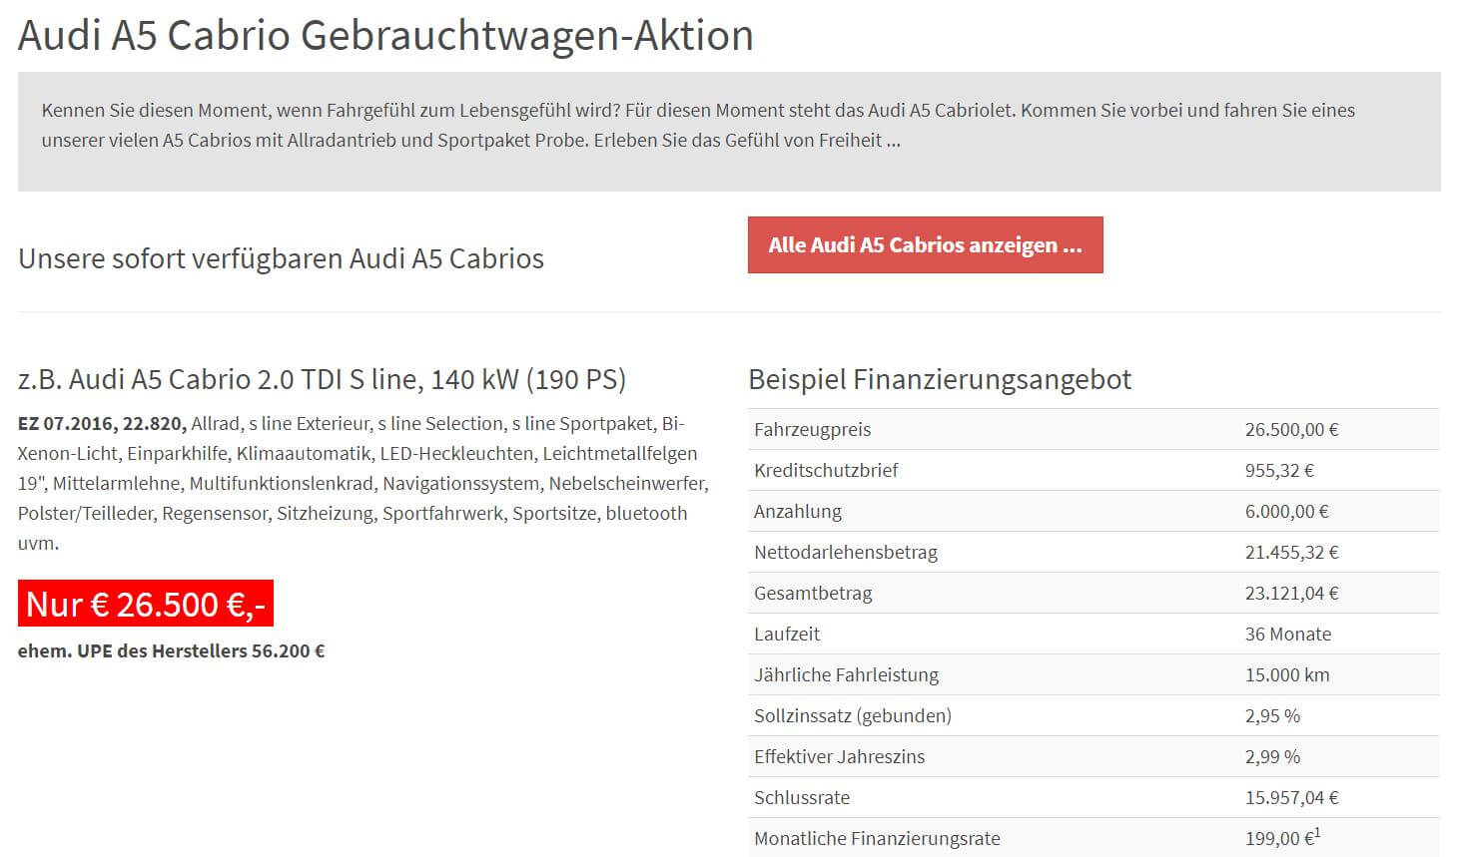1457x857 pixels.
Task: Select the 'Anzahlung' row label
Action: coord(797,512)
